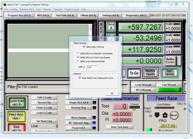This screenshot has width=193, height=139.
Task: Click the NFS Wizards button
Action: [143, 90]
